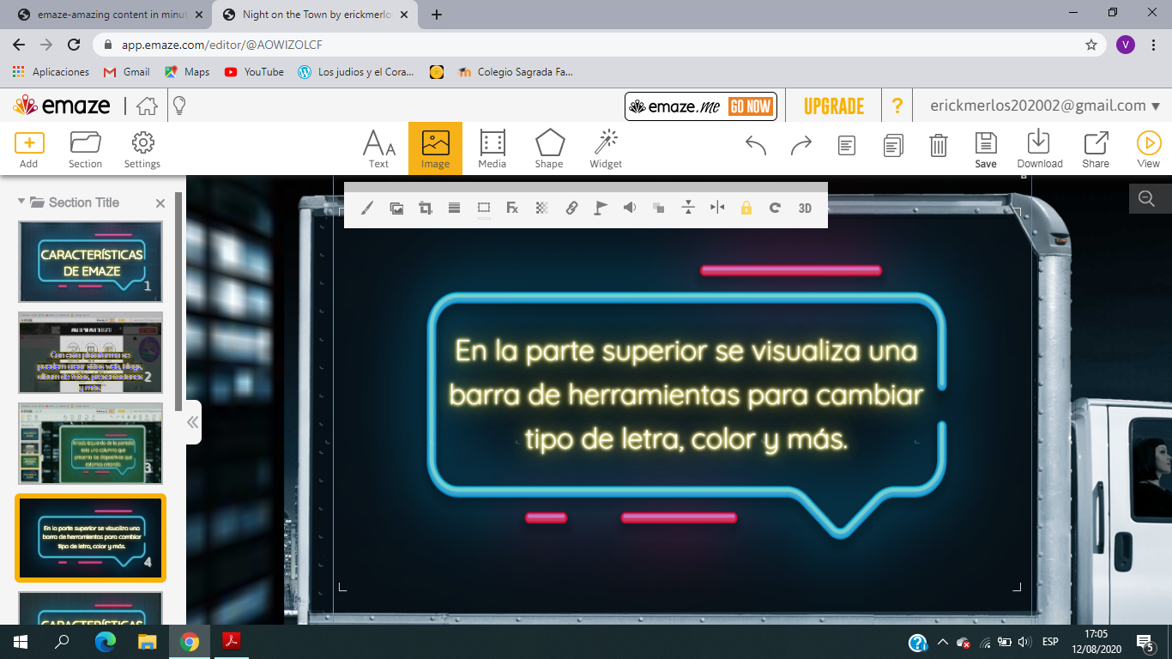Redo the last action

click(801, 146)
